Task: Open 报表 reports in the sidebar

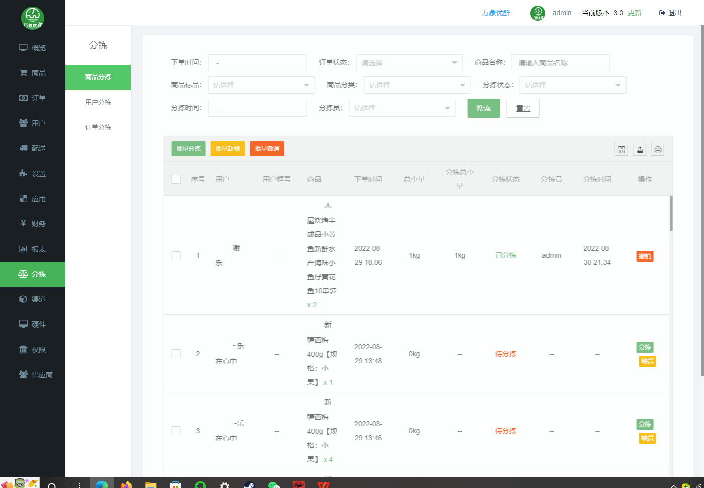Action: tap(33, 249)
